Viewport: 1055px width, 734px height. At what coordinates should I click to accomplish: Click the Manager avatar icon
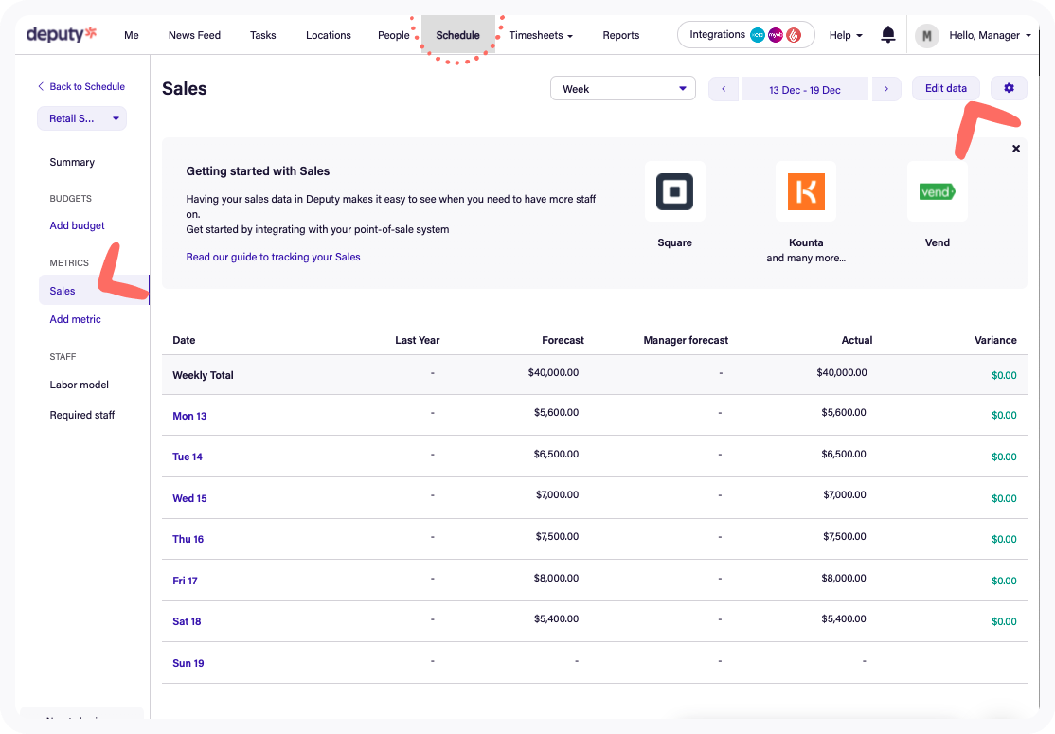pyautogui.click(x=926, y=36)
